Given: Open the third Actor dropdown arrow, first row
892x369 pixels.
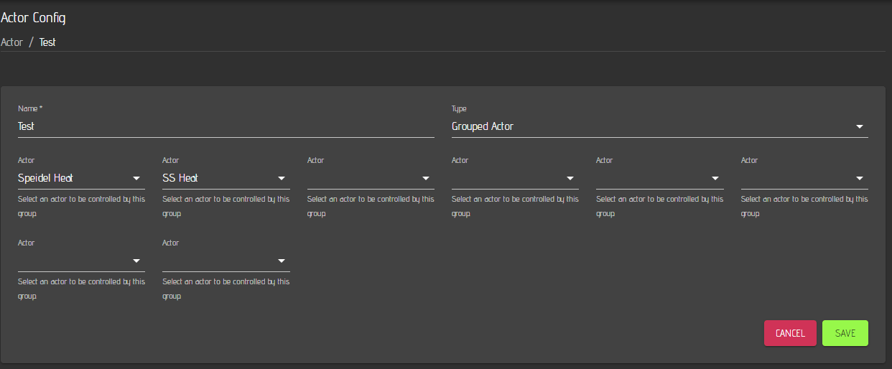Looking at the screenshot, I should (x=426, y=178).
